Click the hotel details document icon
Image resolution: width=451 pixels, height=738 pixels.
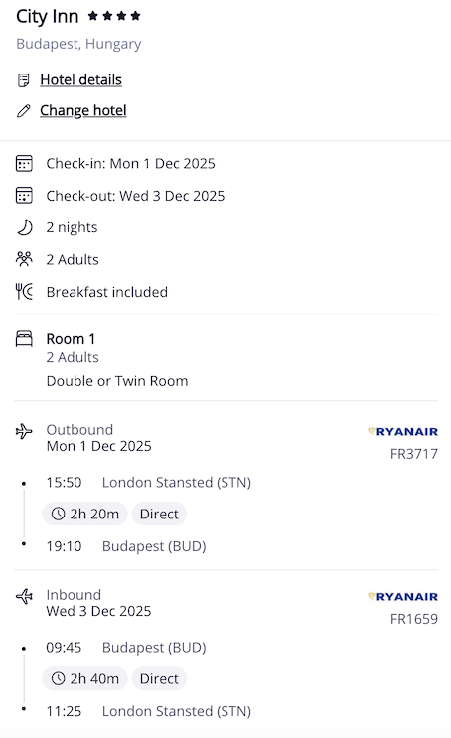24,80
